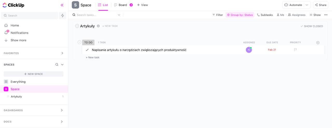This screenshot has height=128, width=332.
Task: Mark the Napisanie artykułu task as complete
Action: (x=87, y=50)
